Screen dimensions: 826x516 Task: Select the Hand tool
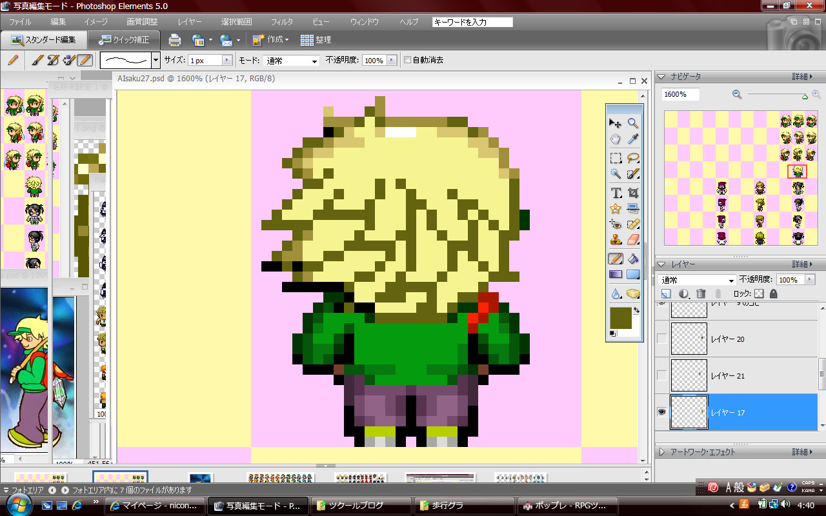click(616, 139)
